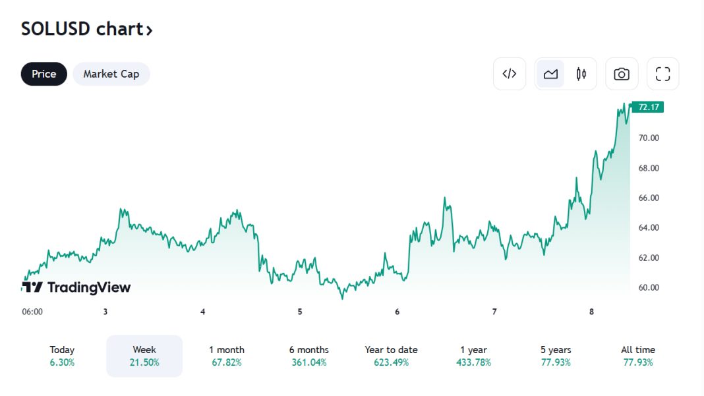Show Year to date performance
Viewport: 704px width, 396px height.
391,356
